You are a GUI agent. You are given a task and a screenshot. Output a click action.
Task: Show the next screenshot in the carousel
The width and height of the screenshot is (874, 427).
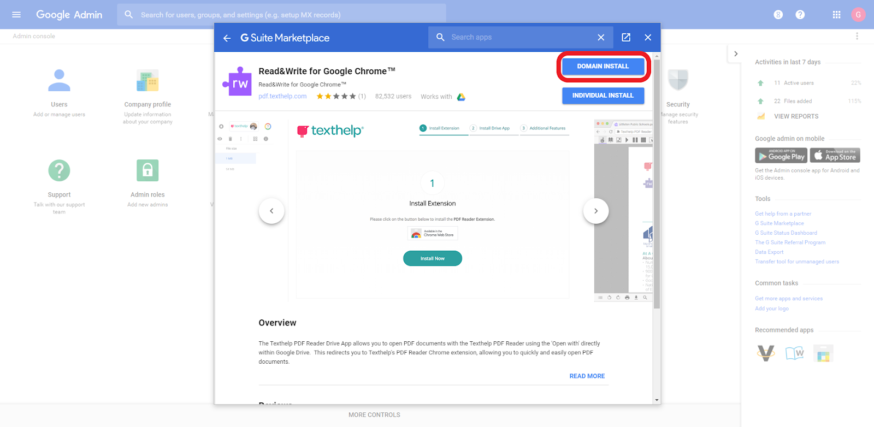[596, 211]
